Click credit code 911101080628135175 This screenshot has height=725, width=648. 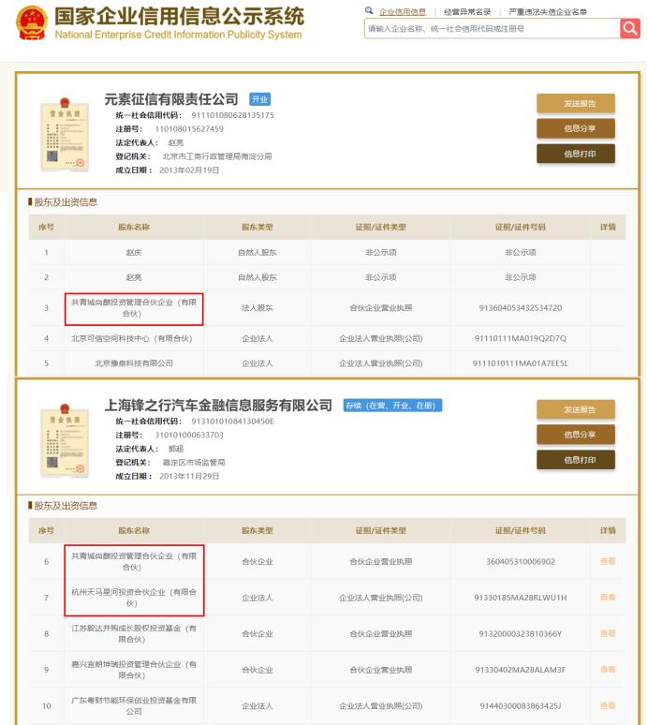pos(232,115)
